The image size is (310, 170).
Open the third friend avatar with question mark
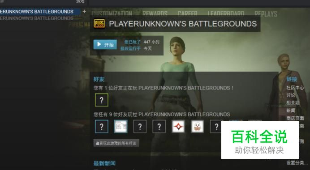140,126
